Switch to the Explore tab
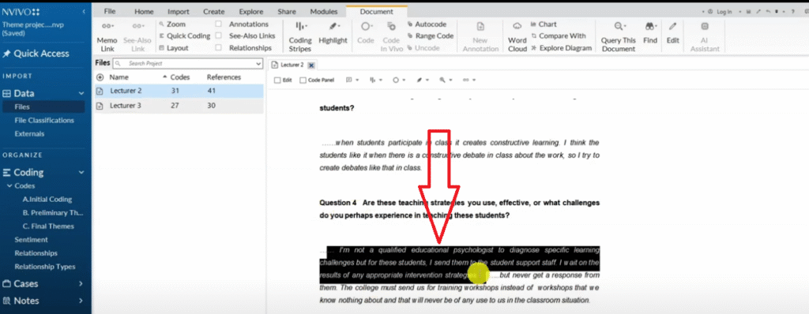Screen dimensions: 809x314 pyautogui.click(x=250, y=11)
